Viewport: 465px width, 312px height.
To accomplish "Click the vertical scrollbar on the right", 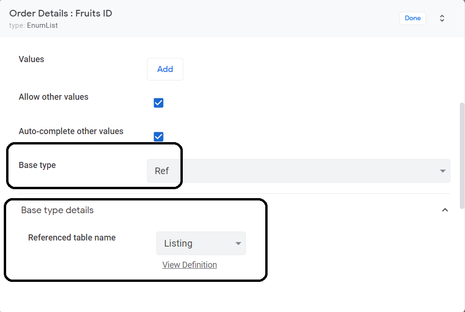I will (462, 156).
